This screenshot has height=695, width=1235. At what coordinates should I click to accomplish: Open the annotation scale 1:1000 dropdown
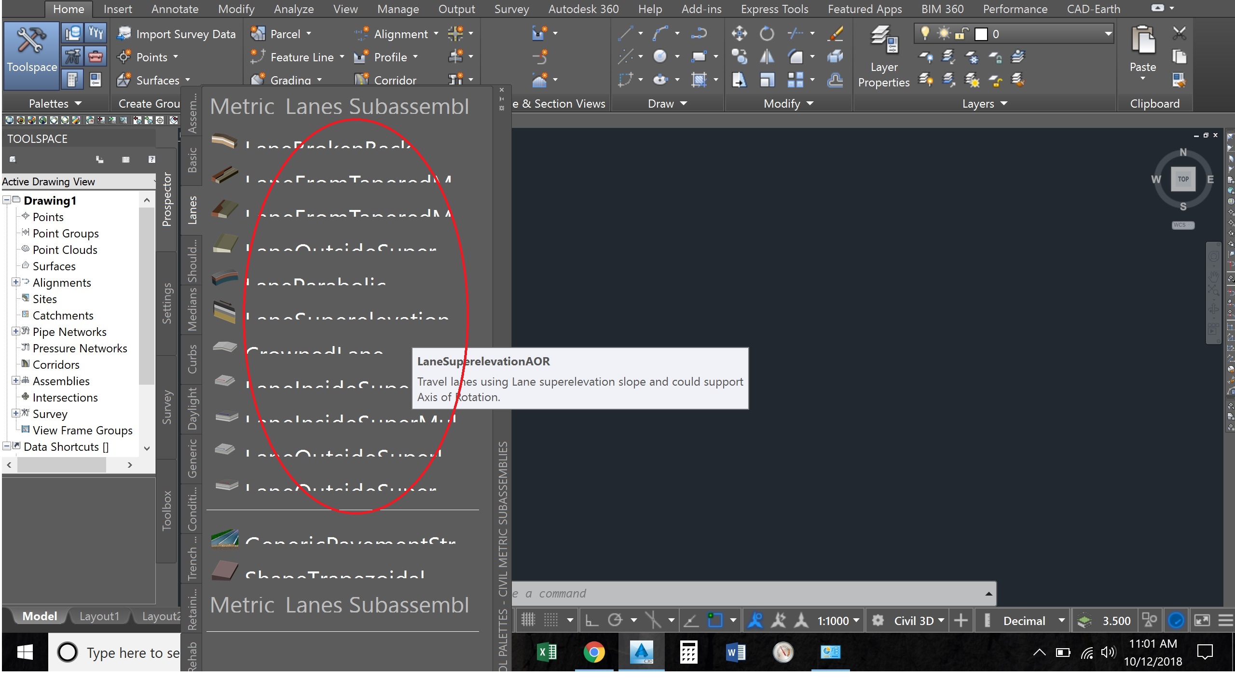point(838,621)
